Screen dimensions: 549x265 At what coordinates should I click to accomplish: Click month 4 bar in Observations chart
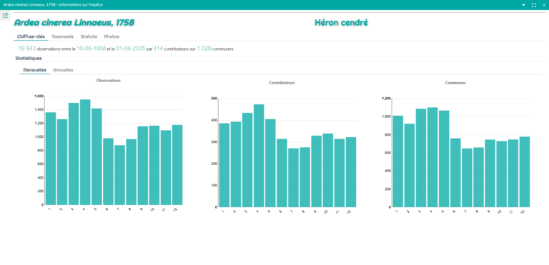(x=85, y=152)
